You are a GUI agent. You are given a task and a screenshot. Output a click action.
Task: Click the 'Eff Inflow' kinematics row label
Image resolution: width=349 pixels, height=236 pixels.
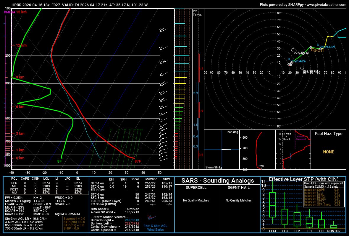tap(98, 190)
